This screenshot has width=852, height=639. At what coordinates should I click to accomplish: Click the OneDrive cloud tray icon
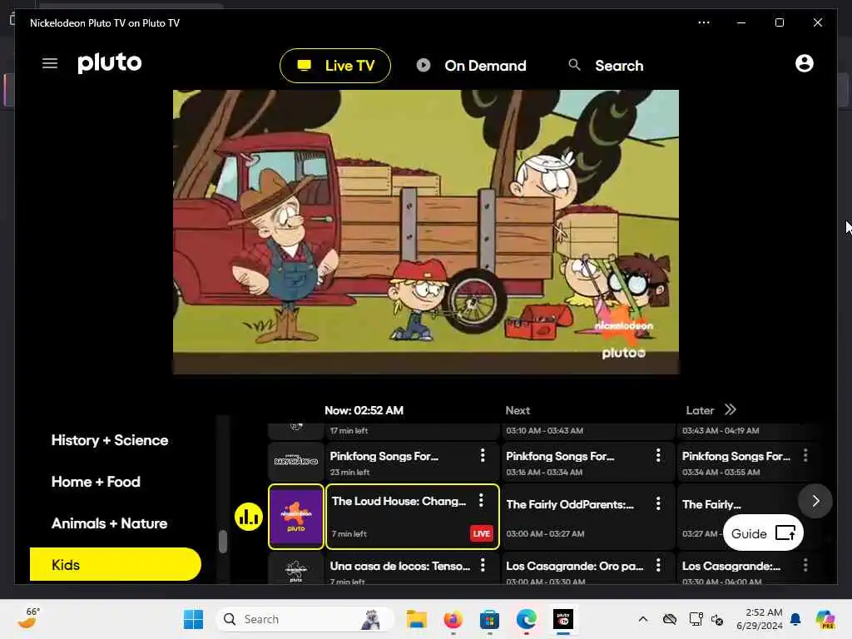(x=670, y=619)
